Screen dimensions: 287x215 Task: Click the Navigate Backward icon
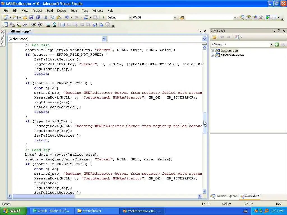[x=86, y=17]
